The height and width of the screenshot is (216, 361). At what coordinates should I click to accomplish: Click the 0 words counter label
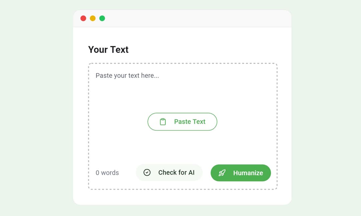pos(107,173)
